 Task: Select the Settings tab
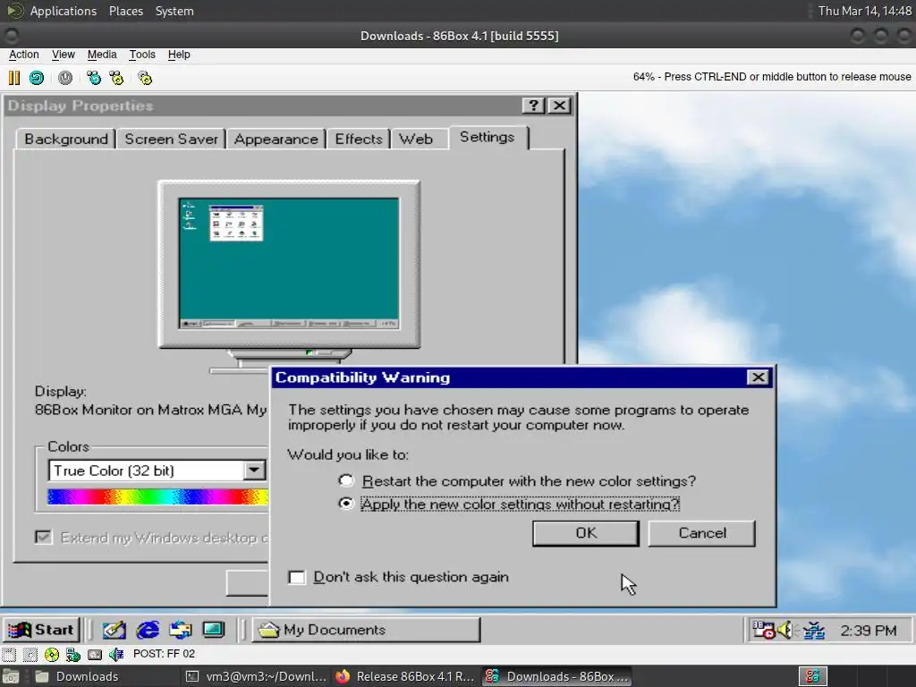point(488,137)
